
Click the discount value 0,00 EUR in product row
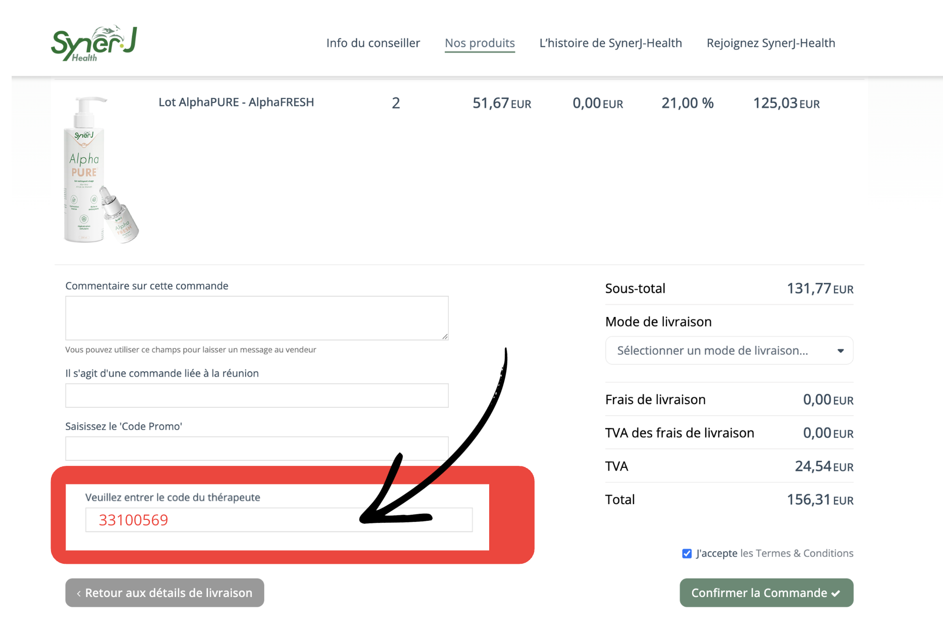598,103
